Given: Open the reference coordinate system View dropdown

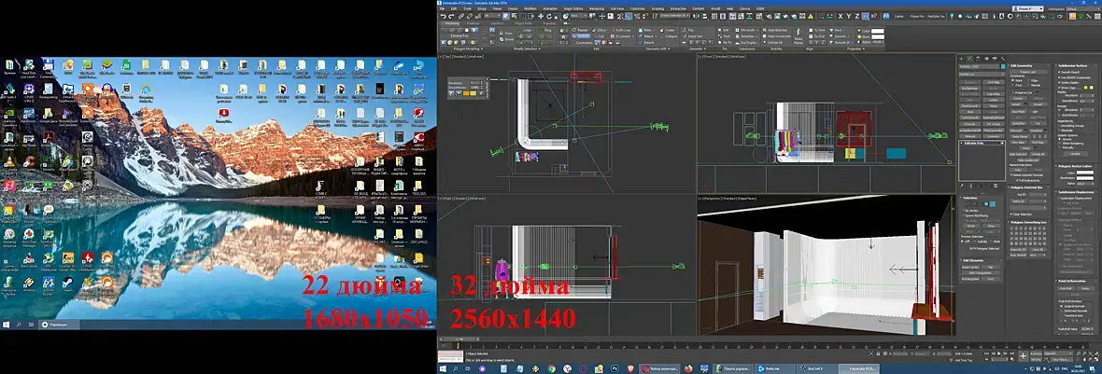Looking at the screenshot, I should tap(579, 16).
